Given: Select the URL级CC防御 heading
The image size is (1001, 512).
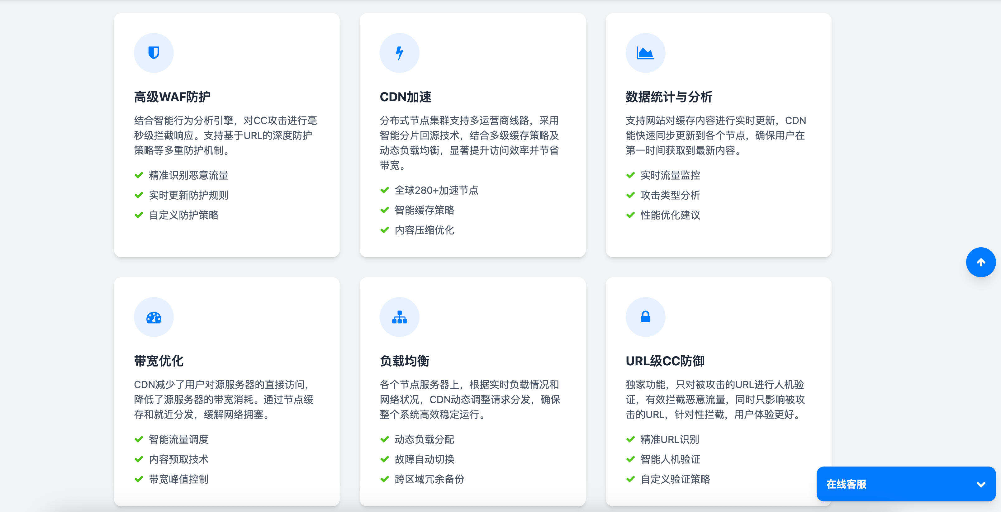Looking at the screenshot, I should pyautogui.click(x=667, y=361).
